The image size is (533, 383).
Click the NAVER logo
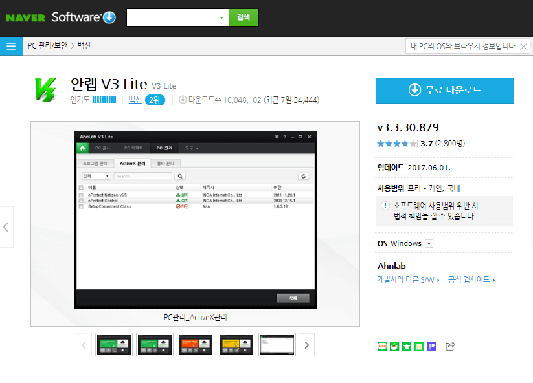point(25,17)
